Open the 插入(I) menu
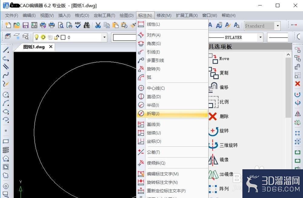 point(64,15)
